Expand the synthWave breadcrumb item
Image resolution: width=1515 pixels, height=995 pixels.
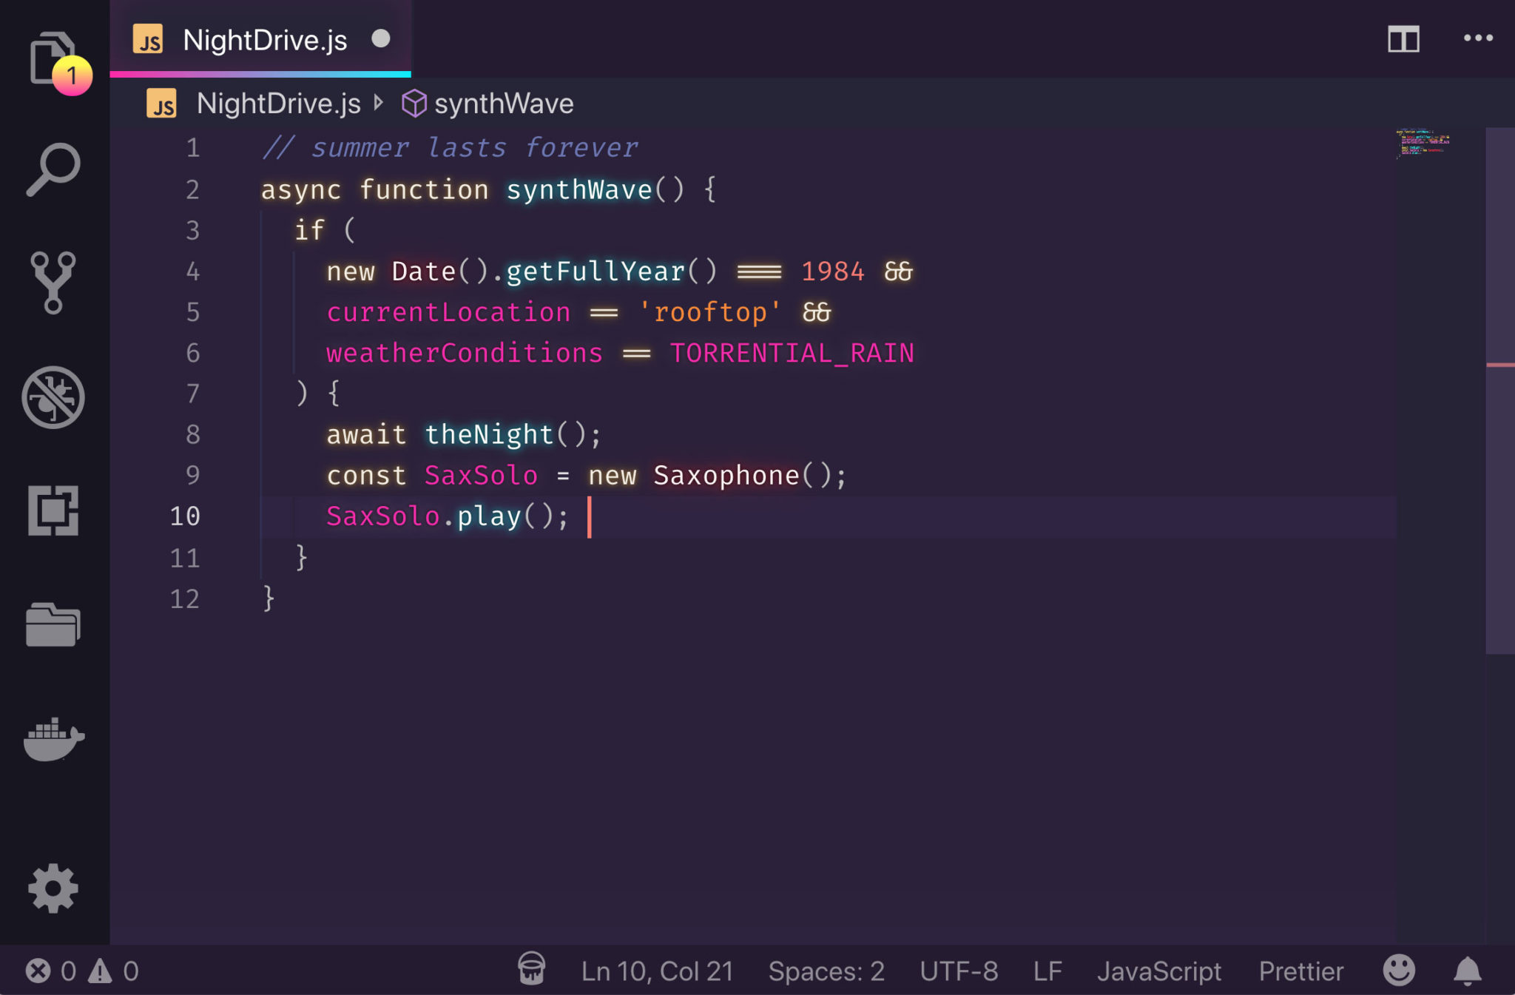[x=504, y=104]
